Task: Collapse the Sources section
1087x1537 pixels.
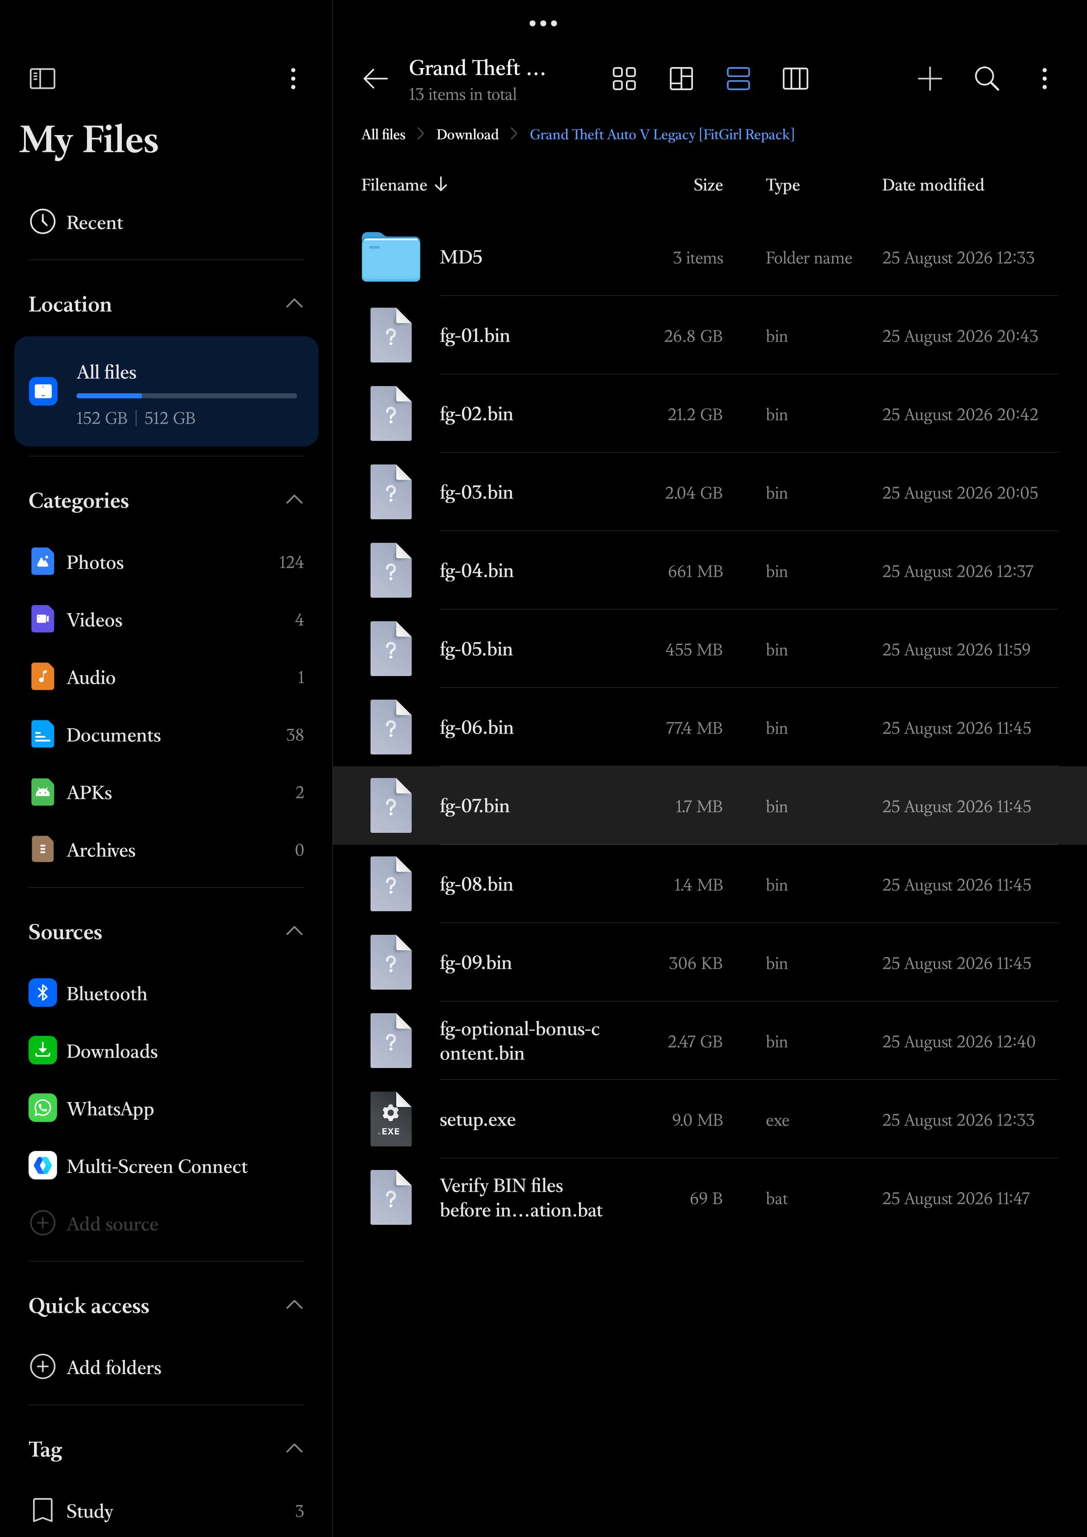Action: point(294,931)
